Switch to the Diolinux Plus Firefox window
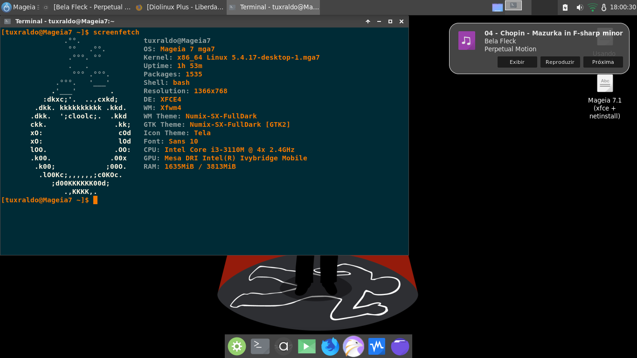637x358 pixels. pos(180,7)
